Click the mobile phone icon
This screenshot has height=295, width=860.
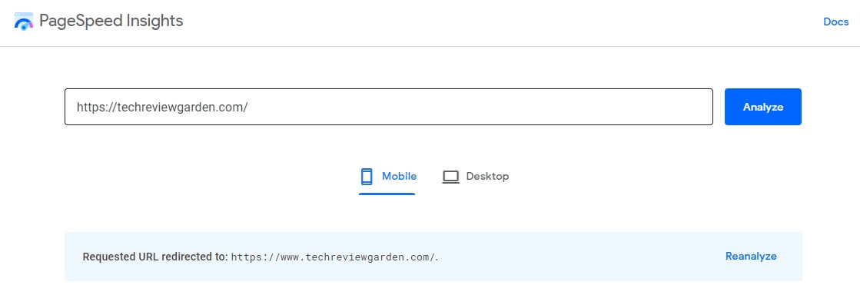pos(367,177)
